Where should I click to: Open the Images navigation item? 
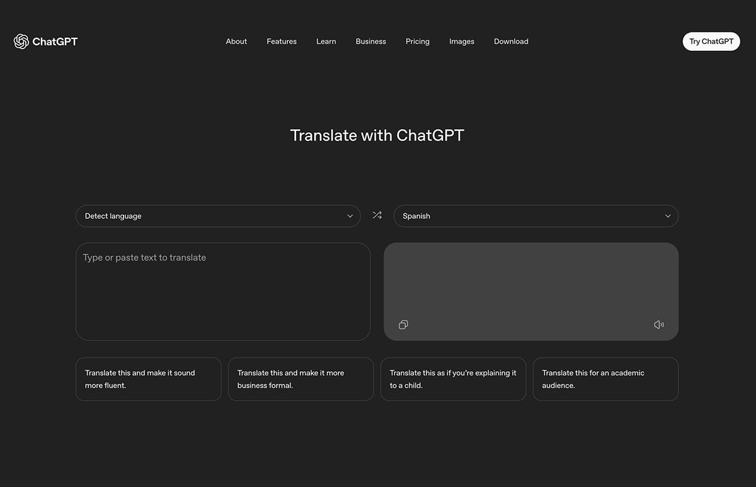click(462, 42)
